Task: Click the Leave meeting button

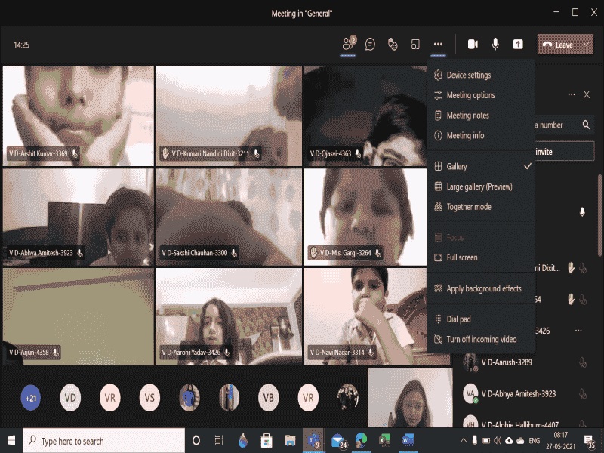Action: (x=557, y=45)
